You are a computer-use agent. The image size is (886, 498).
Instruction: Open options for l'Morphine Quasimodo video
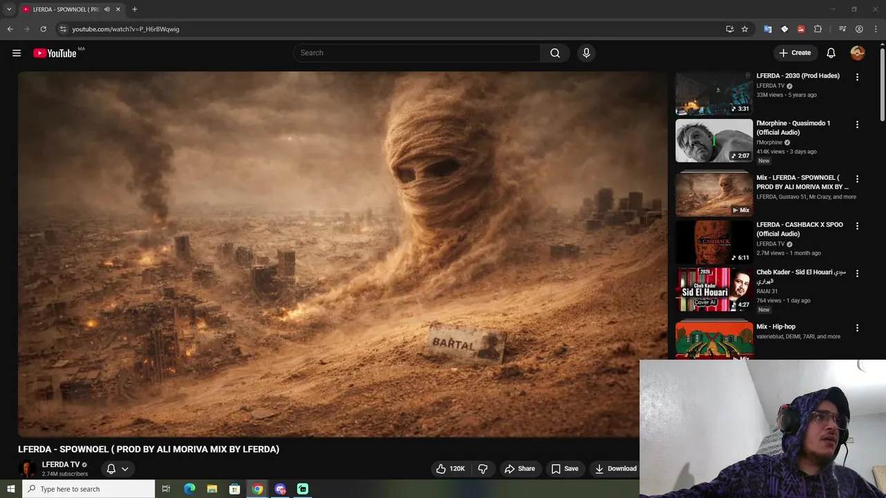pos(857,124)
